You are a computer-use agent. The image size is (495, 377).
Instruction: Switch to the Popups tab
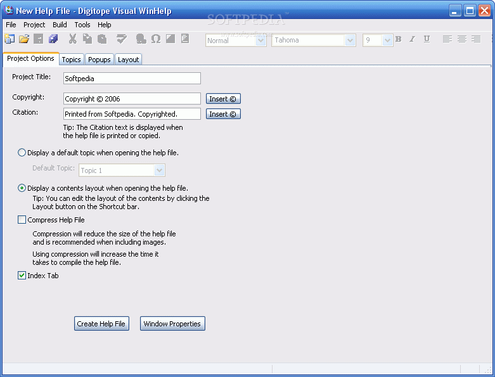click(99, 60)
